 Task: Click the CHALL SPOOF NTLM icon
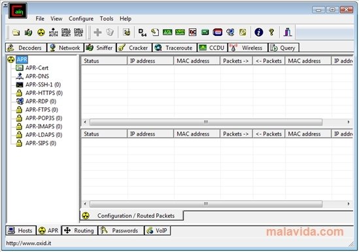[78, 32]
